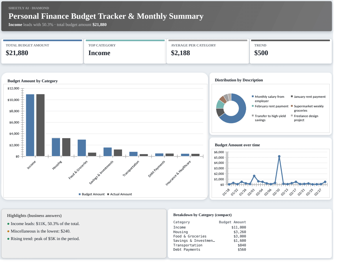Click the 02/01 data point on the line chart
Screen dimensions: 354x266
click(x=254, y=176)
